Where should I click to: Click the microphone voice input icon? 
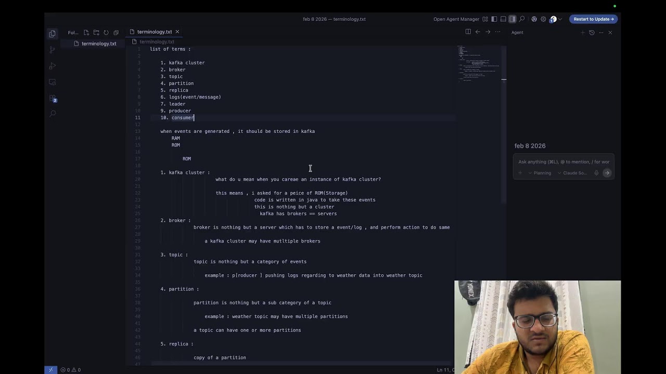point(596,173)
